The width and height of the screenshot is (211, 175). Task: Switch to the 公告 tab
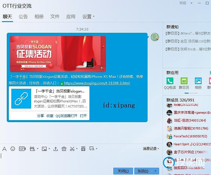click(23, 17)
